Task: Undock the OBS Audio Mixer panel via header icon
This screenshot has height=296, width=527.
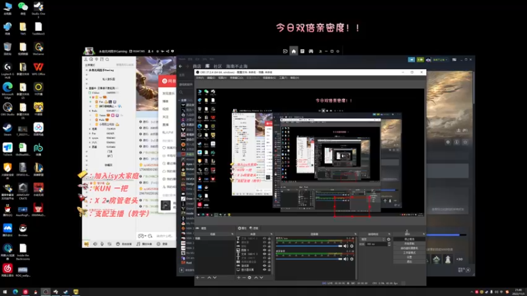Action: [356, 234]
